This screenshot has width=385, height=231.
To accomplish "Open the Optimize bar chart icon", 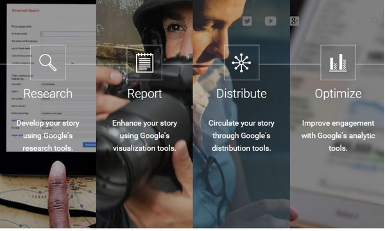I will point(338,62).
